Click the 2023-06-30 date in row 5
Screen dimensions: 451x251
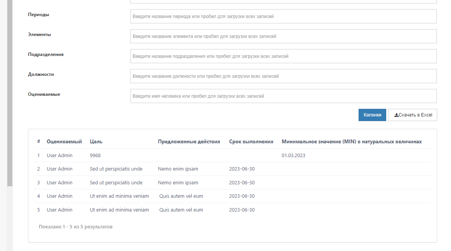click(242, 210)
